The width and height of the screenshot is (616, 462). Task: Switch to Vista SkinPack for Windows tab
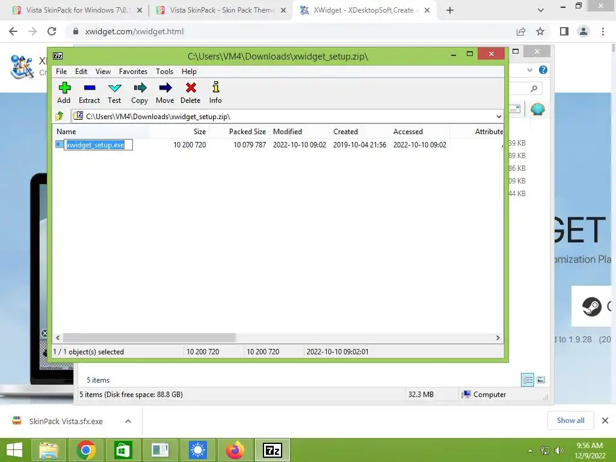76,10
